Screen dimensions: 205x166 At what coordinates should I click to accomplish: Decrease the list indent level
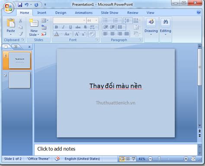tap(106, 27)
